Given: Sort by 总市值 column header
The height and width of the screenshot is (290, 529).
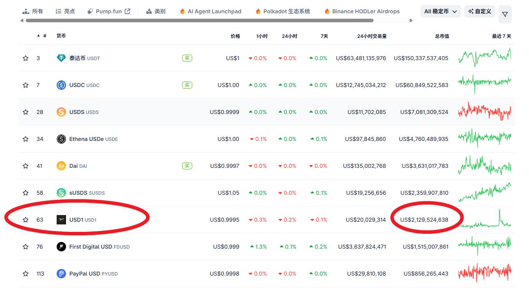Looking at the screenshot, I should pos(442,36).
